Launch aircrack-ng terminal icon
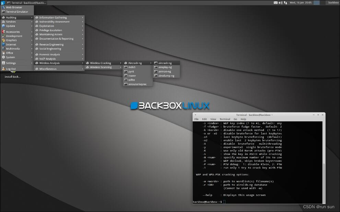 click(x=156, y=63)
